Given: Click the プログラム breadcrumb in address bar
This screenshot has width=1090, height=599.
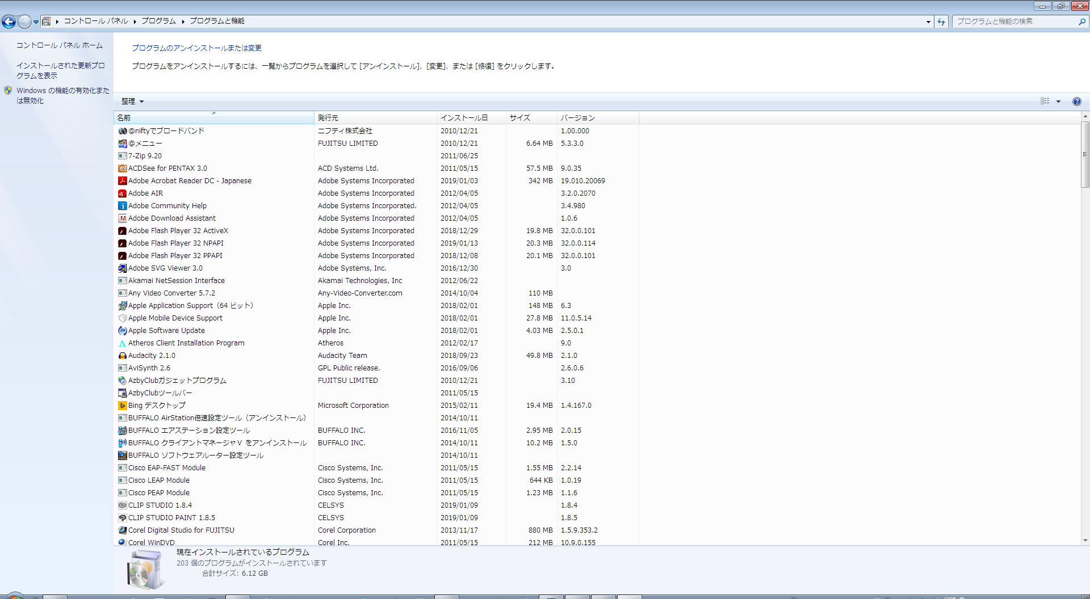Looking at the screenshot, I should coord(159,21).
